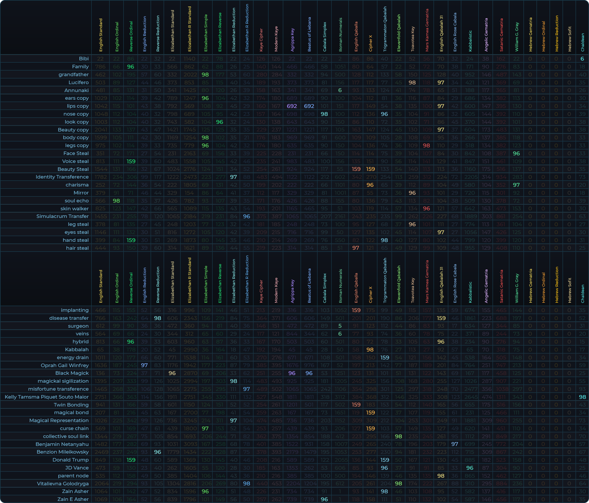Click highlighted 98 Chaldean cell for Kelly Tamsma row
The image size is (589, 503).
coord(582,397)
